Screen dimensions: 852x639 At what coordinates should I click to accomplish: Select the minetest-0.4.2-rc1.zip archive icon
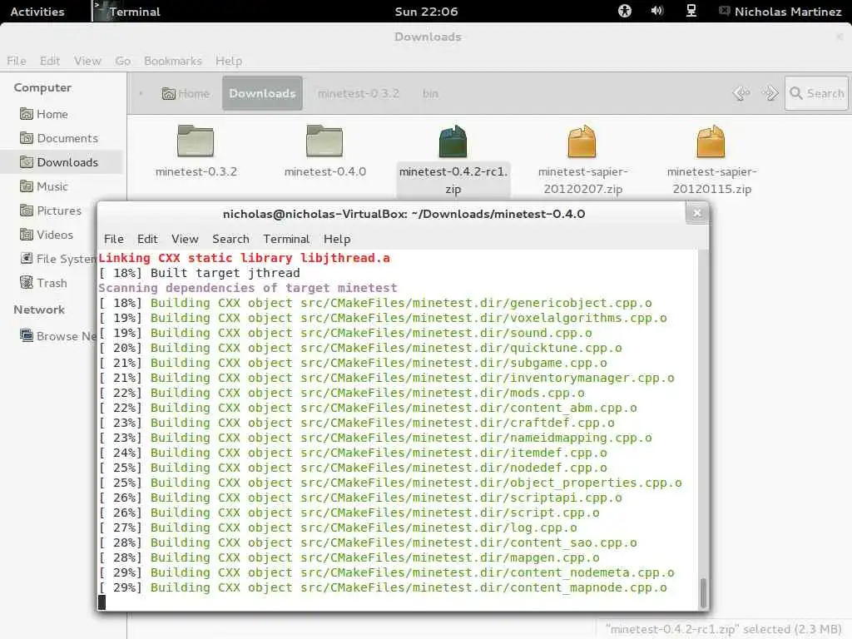[453, 141]
